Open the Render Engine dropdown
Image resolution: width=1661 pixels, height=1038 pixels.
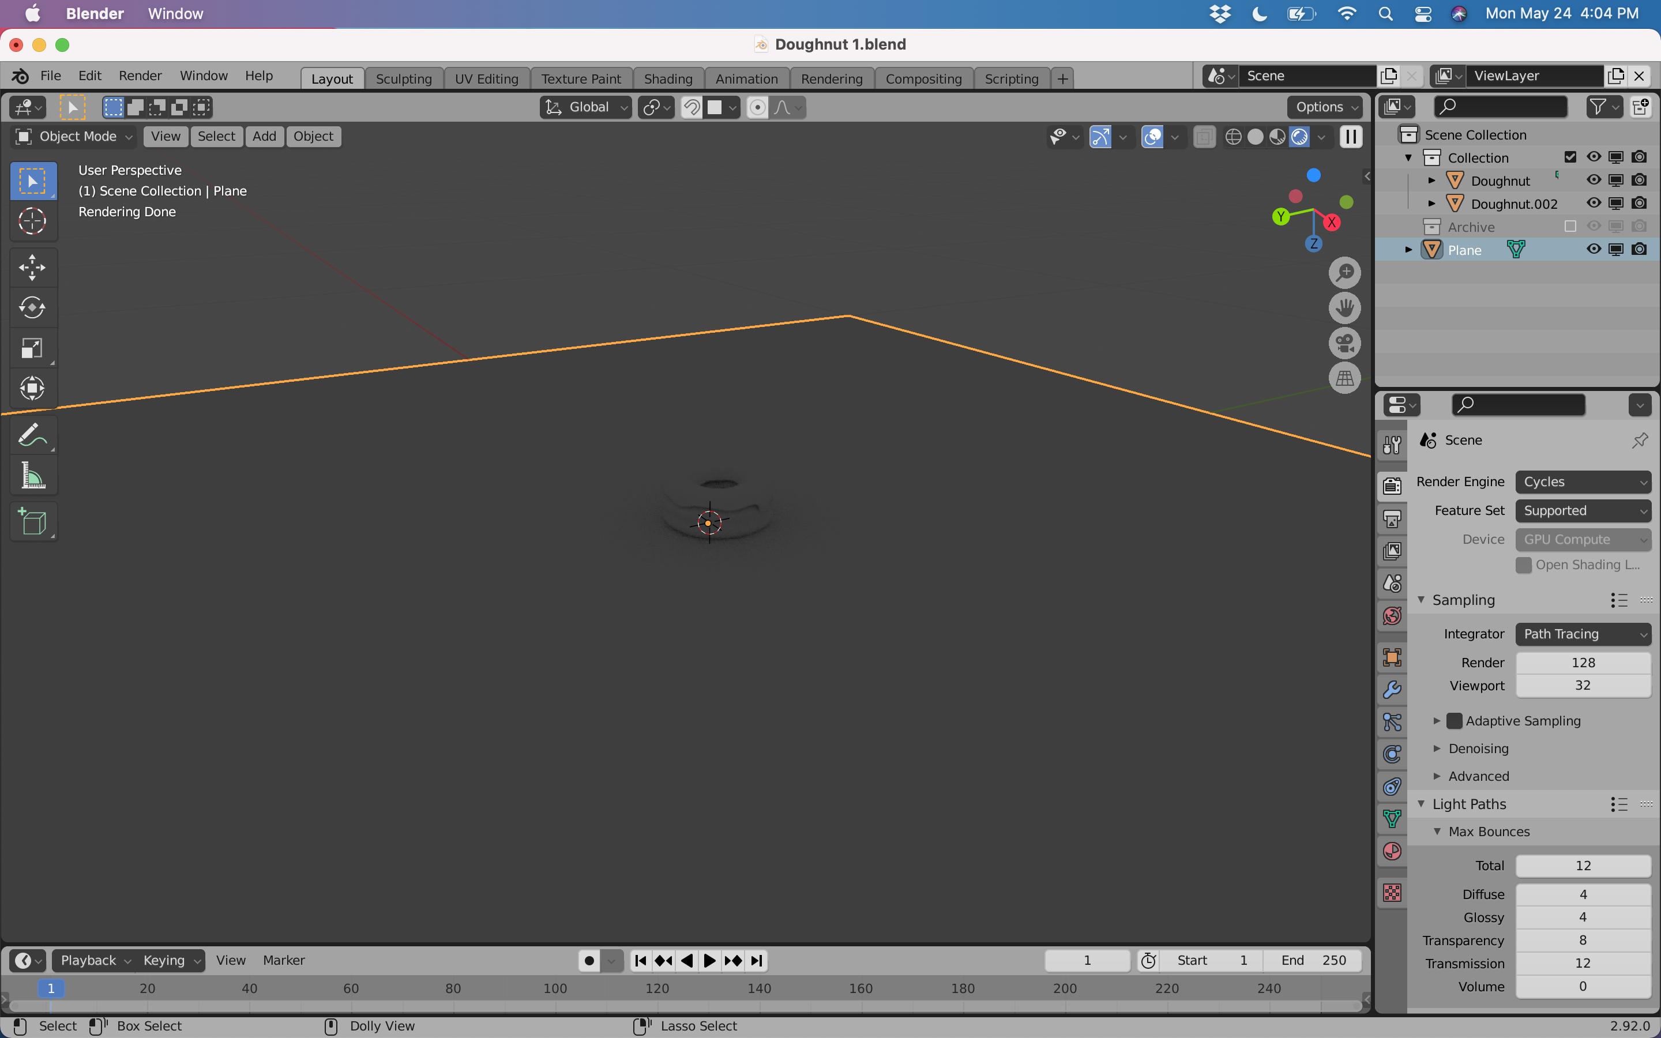(1583, 482)
